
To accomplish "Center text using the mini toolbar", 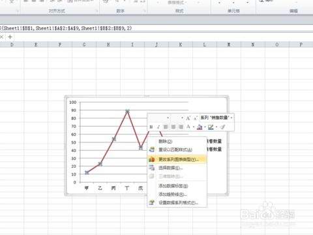I will click(x=173, y=127).
